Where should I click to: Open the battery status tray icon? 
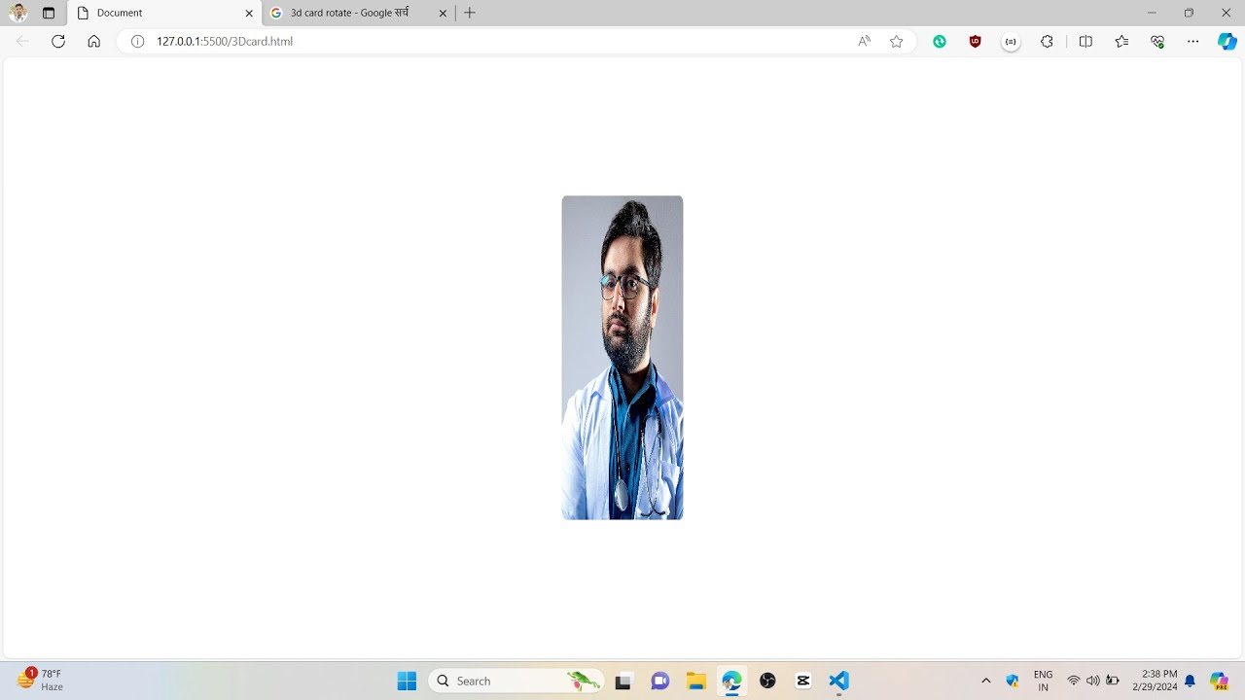point(1113,681)
